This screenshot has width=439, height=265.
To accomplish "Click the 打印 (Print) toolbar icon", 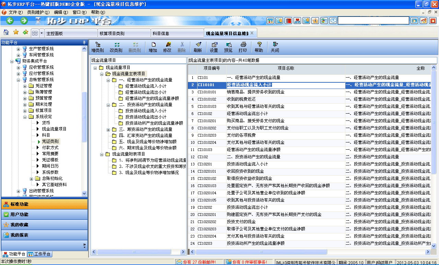I will (x=243, y=47).
